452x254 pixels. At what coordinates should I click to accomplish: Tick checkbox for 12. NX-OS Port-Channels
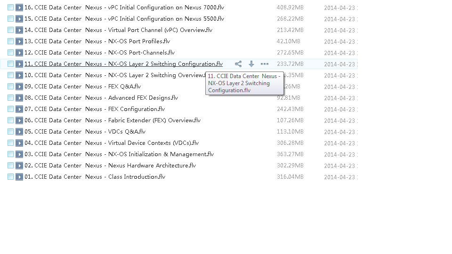[x=11, y=52]
